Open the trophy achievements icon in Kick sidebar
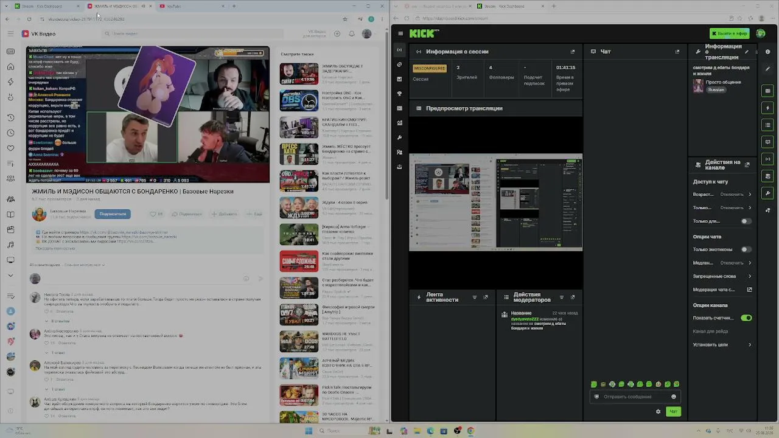The image size is (779, 438). (x=399, y=94)
